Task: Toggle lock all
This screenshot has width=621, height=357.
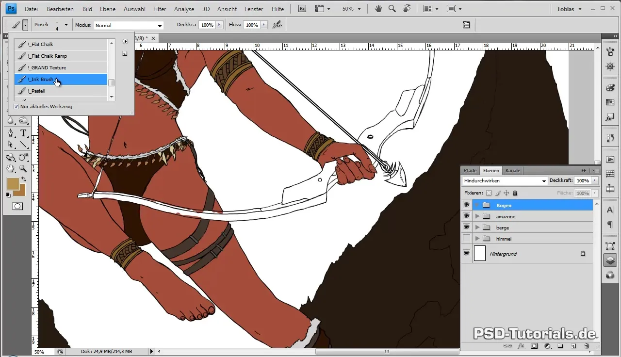Action: [x=515, y=193]
